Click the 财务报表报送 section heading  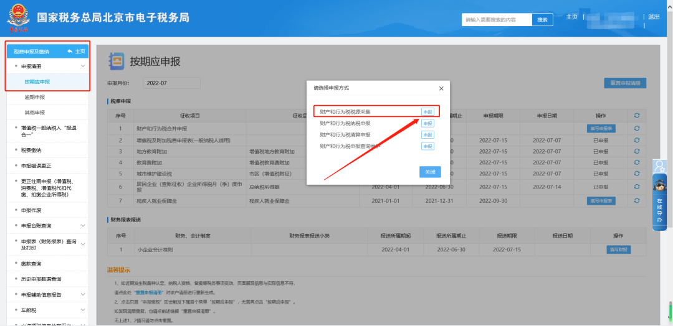point(126,220)
